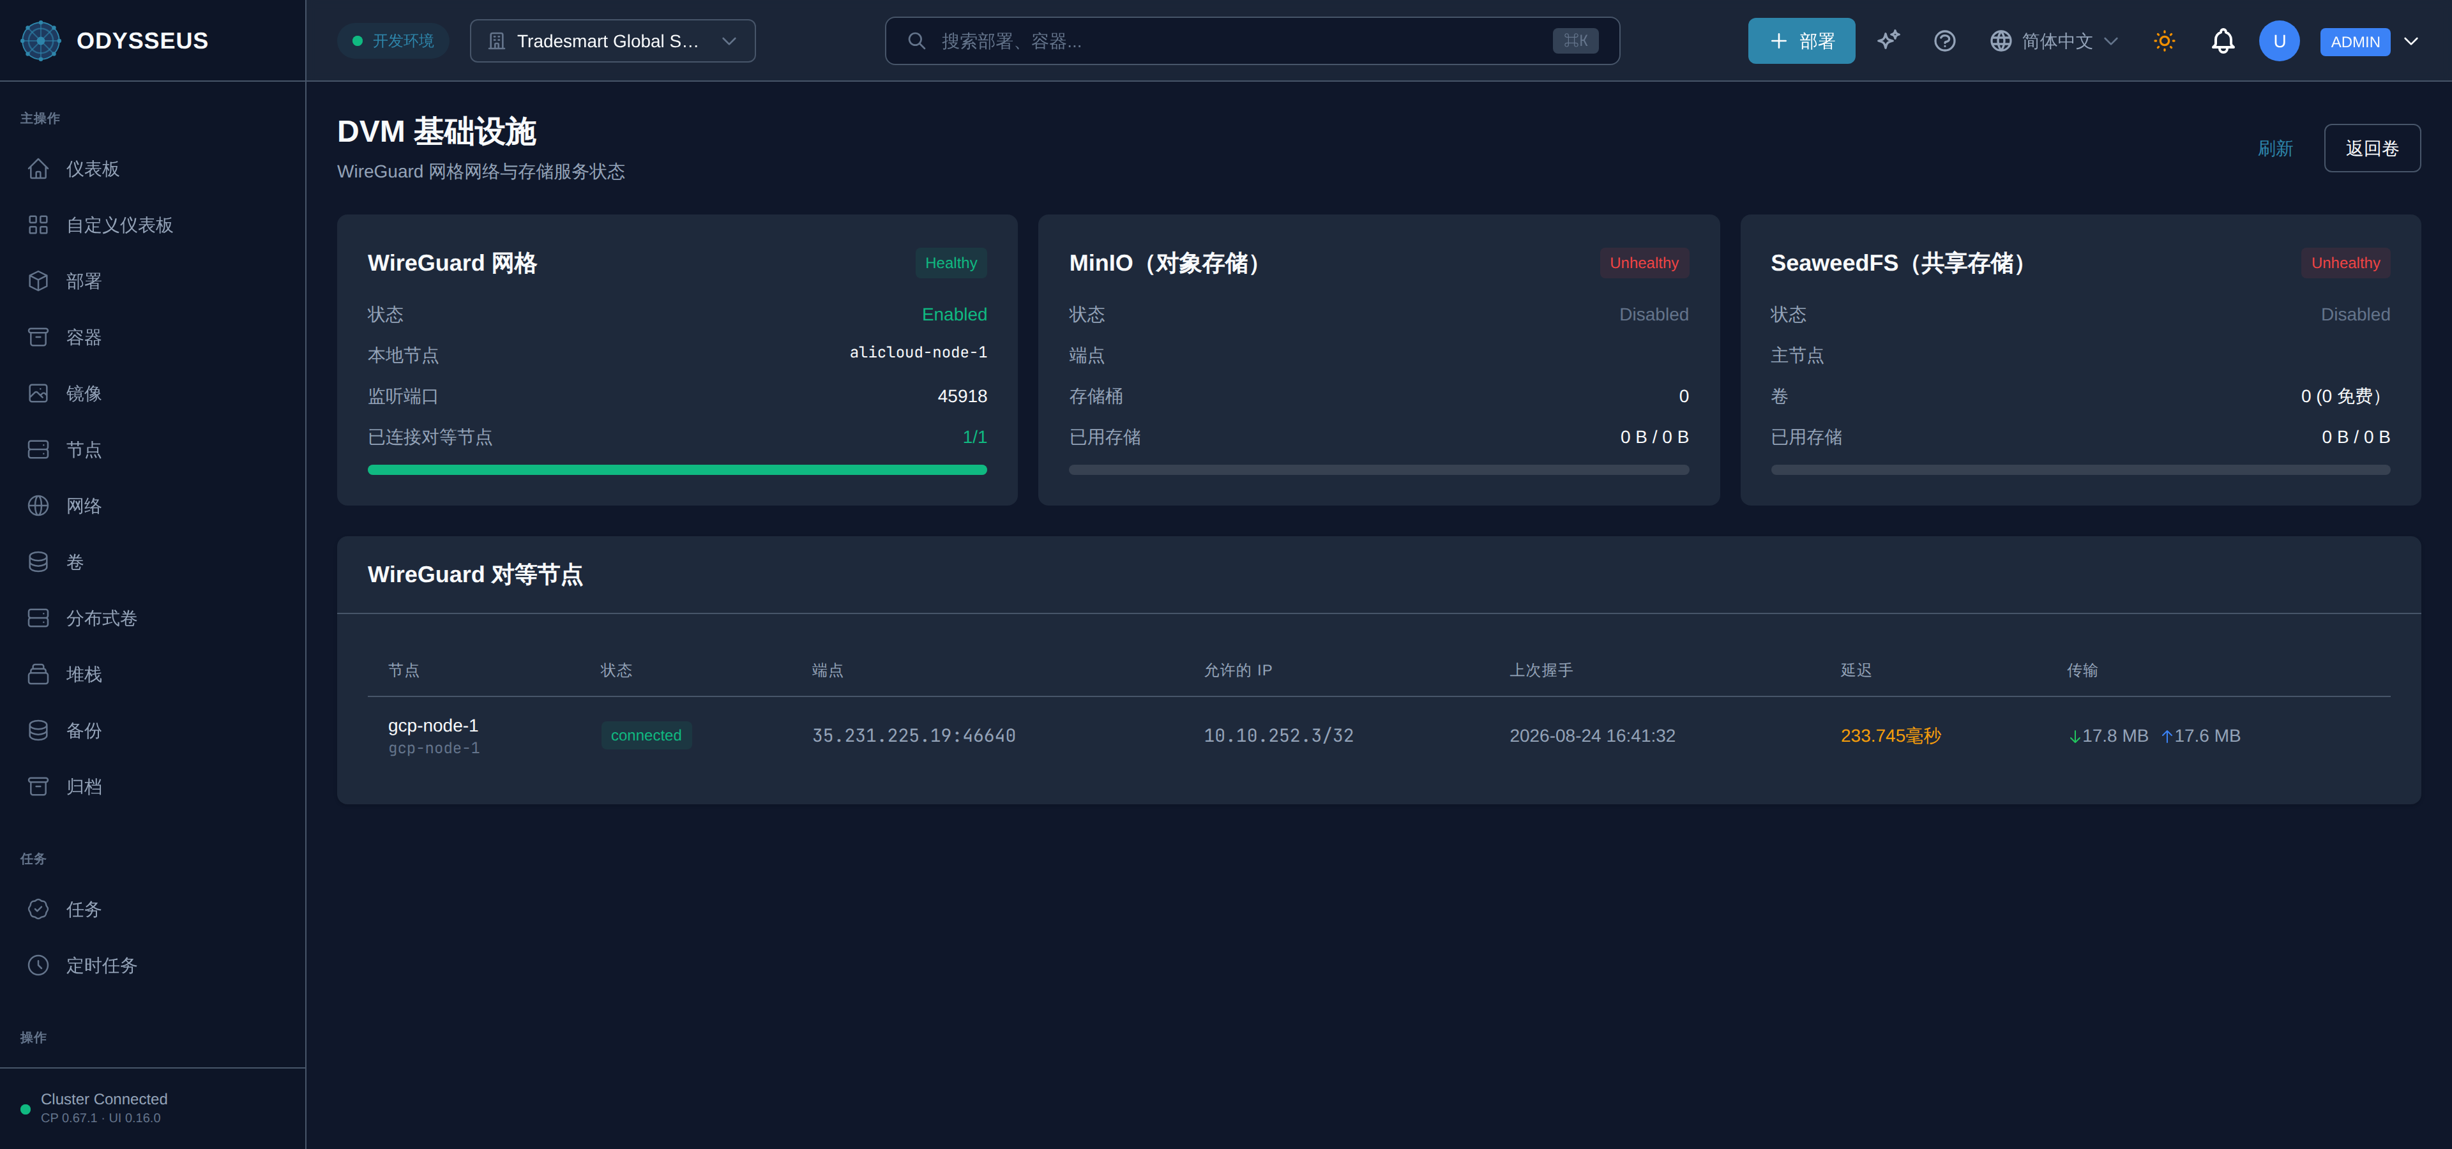Expand the ADMIN user menu chevron
Screen dimensions: 2452x1149
coord(2411,41)
